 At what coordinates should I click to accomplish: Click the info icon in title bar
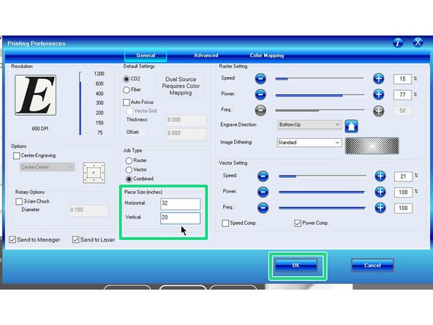[x=398, y=42]
